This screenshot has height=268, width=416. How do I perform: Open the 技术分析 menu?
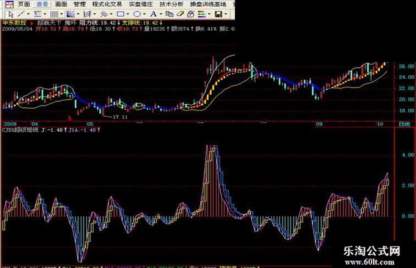coord(171,4)
